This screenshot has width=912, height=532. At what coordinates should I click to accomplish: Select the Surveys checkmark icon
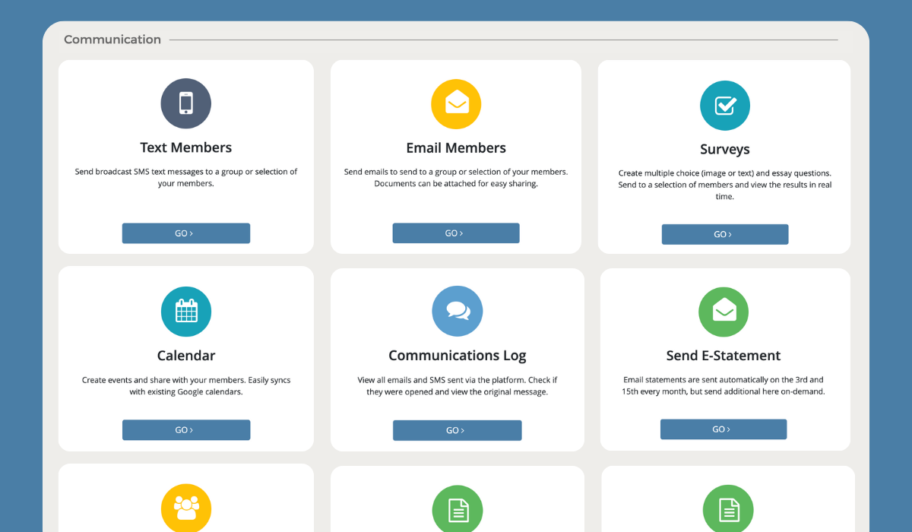[724, 105]
